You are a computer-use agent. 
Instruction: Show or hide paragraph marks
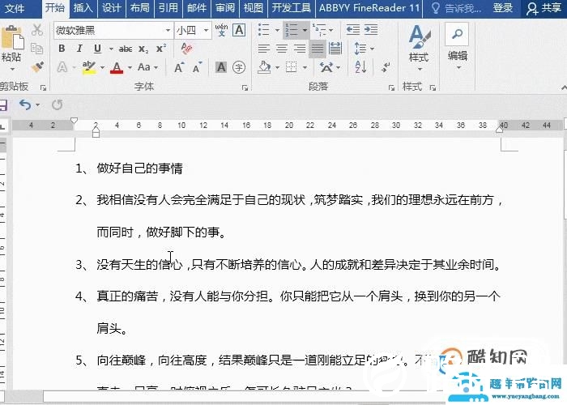tap(386, 67)
